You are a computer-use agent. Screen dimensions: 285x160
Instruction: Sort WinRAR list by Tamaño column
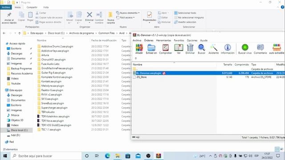point(228,64)
